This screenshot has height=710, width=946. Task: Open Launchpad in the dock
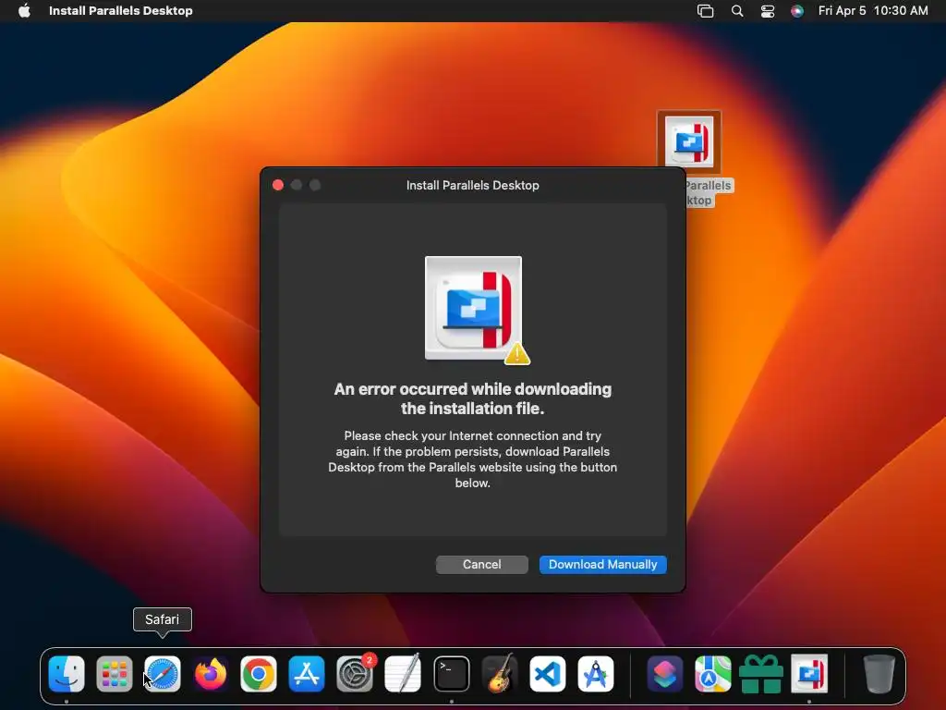114,673
